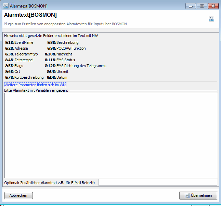Select the &3& Telegrammtyp variable entry
Screen dimensions: 221x206
pyautogui.click(x=21, y=54)
